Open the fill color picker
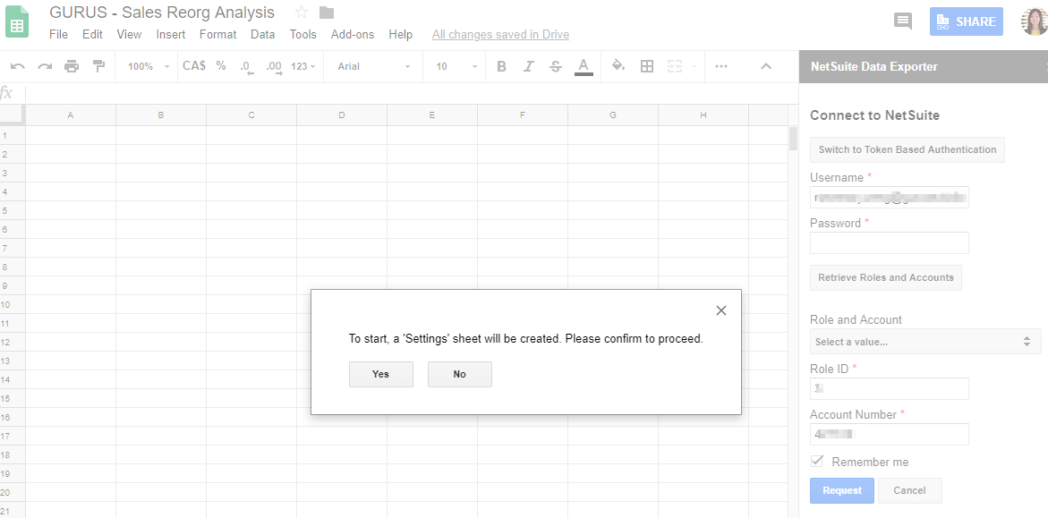The image size is (1048, 518). (617, 65)
